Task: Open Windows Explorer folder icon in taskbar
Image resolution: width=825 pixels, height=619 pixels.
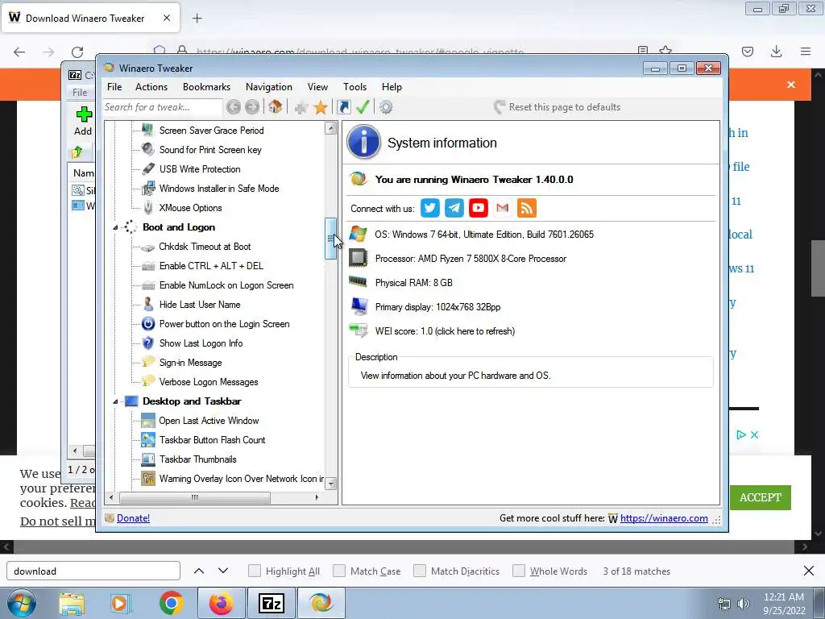Action: pyautogui.click(x=72, y=603)
